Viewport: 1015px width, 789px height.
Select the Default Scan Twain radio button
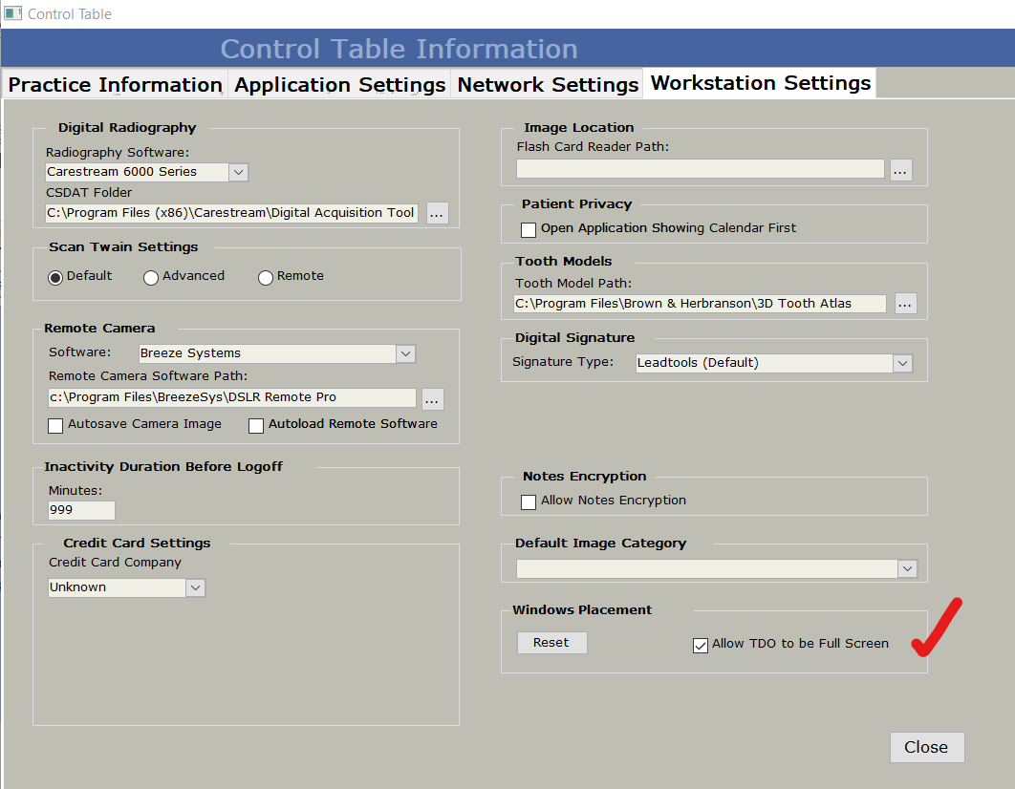[56, 277]
